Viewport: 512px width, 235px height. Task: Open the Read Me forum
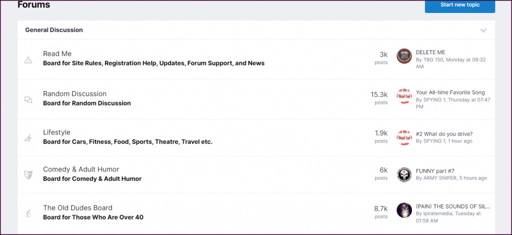pos(57,53)
